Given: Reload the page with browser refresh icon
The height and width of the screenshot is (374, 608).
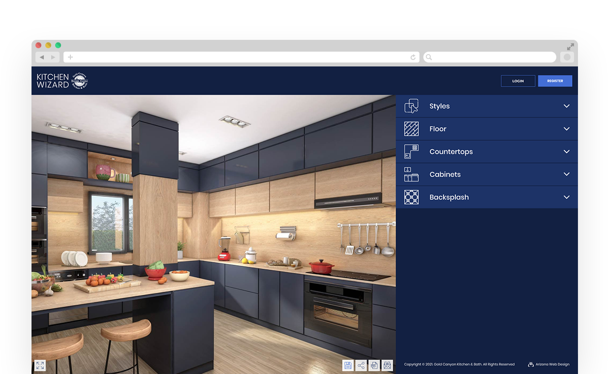Looking at the screenshot, I should (413, 58).
